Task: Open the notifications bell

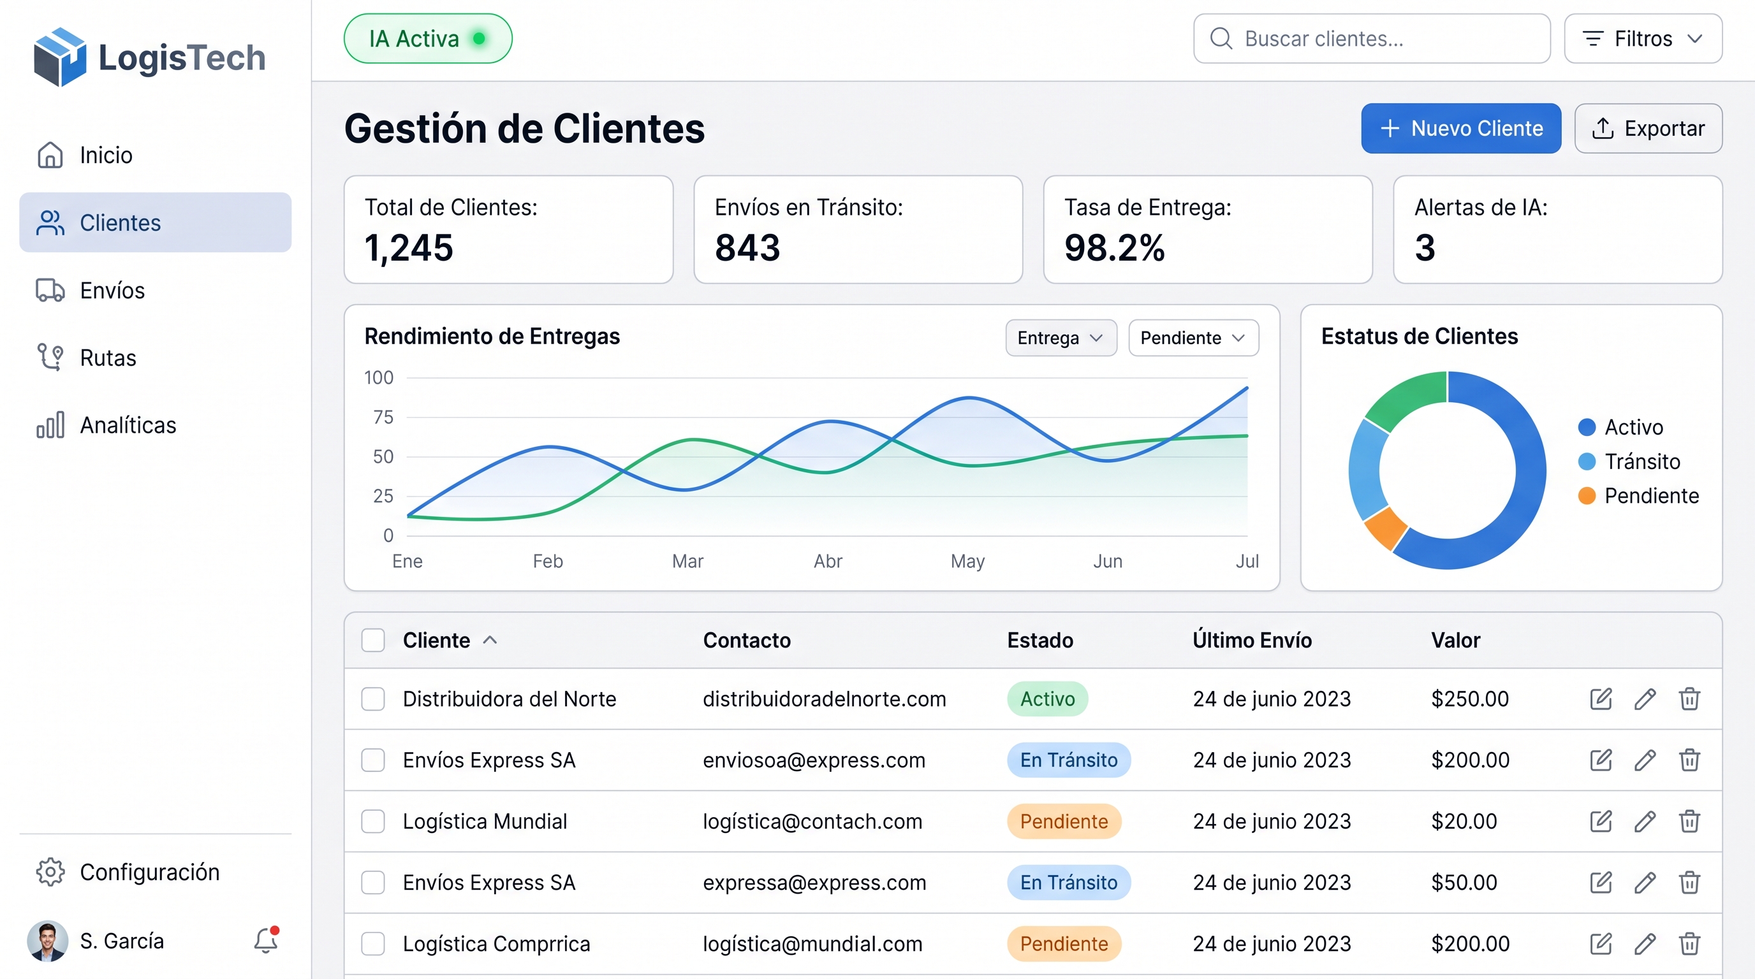Action: 266,940
